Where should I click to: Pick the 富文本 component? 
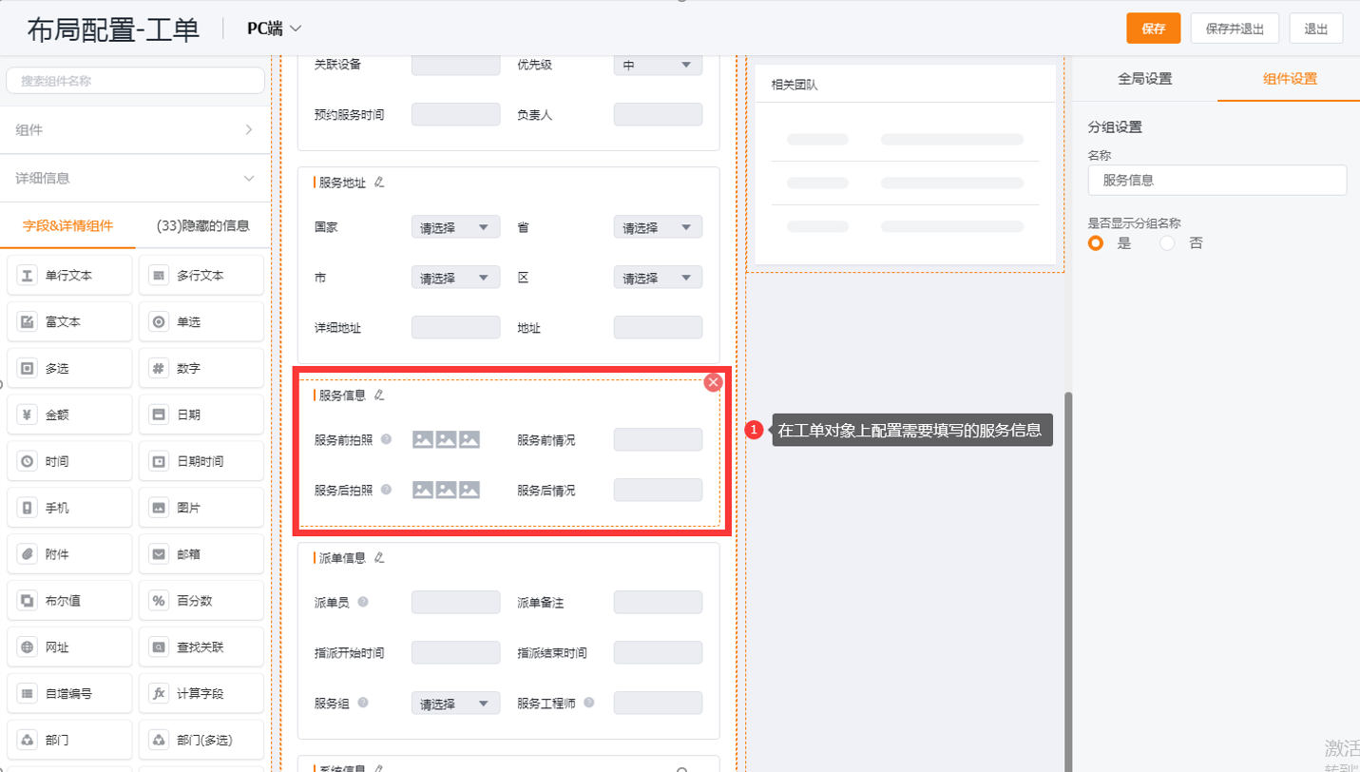pos(69,322)
